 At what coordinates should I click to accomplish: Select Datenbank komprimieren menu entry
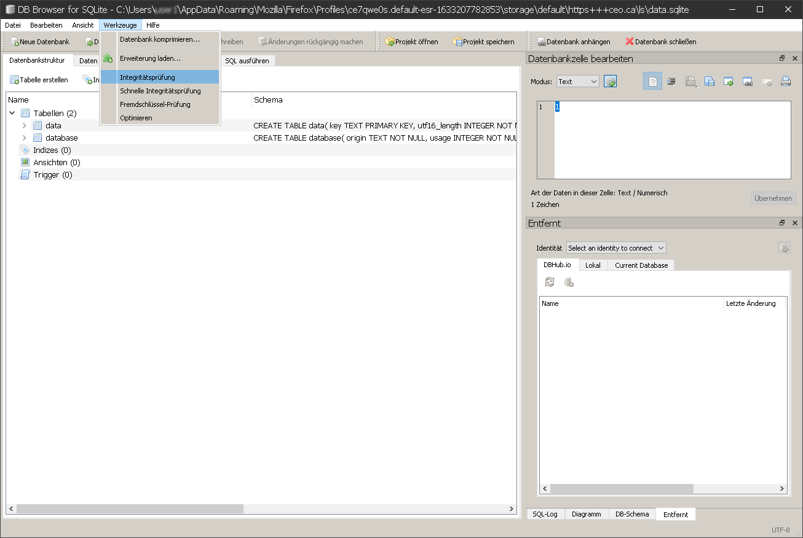(x=160, y=39)
